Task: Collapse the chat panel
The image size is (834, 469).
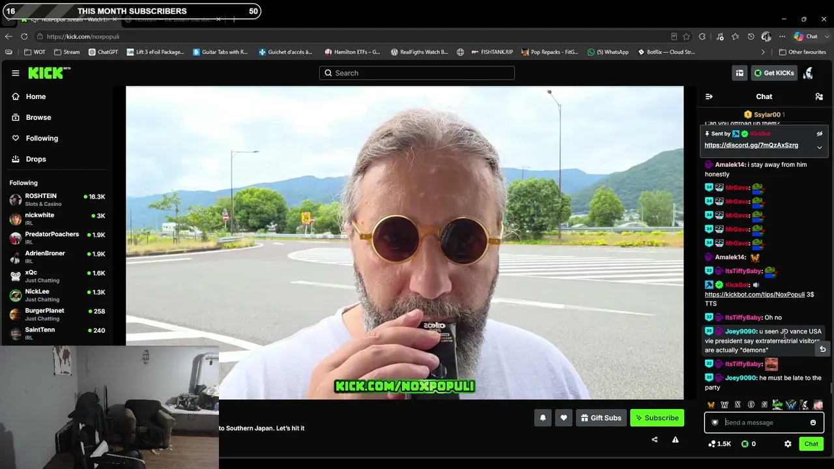Action: 709,96
